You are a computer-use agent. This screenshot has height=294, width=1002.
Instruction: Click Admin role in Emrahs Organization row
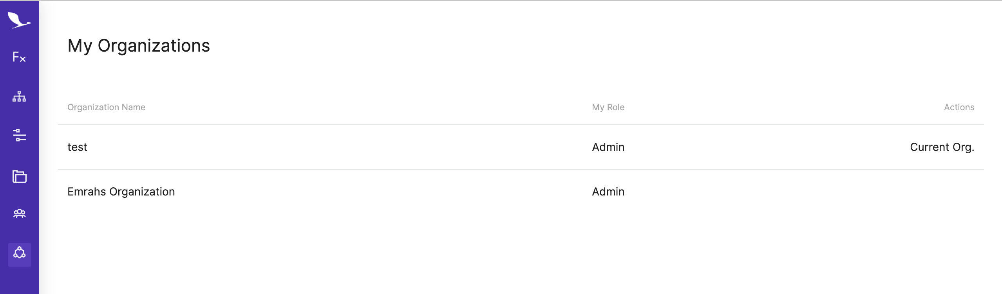[x=608, y=192]
